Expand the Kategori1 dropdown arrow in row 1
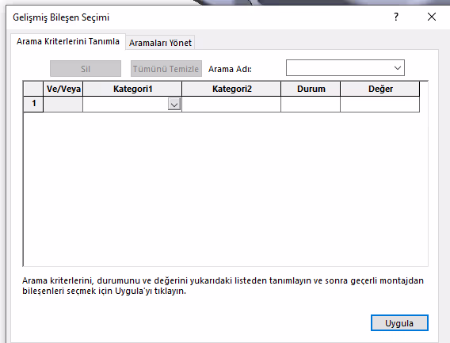Viewport: 450px width, 343px height. coord(174,105)
